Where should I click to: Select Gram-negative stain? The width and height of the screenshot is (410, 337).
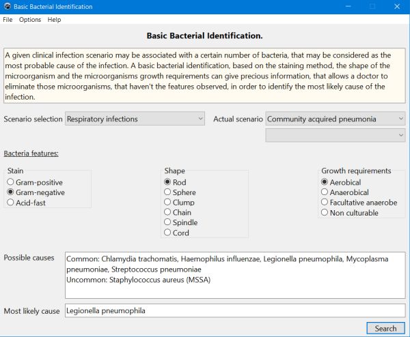tap(36, 192)
